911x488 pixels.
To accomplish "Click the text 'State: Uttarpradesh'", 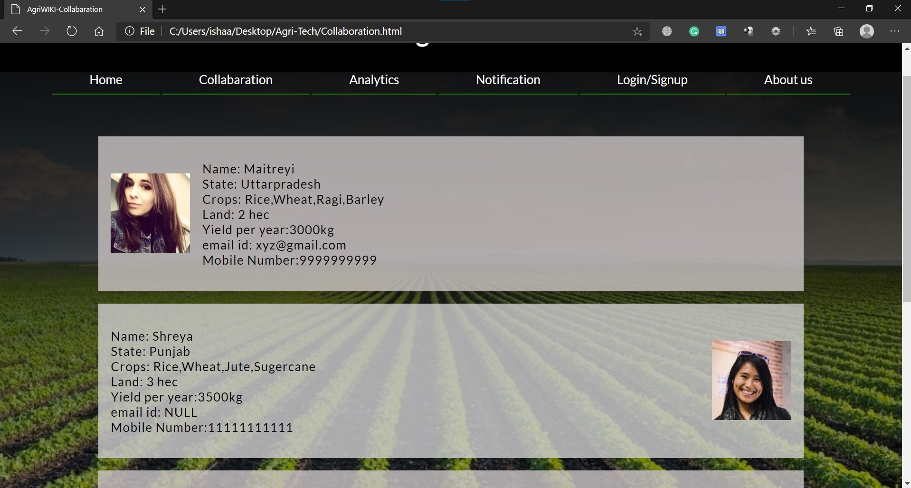I will click(261, 184).
